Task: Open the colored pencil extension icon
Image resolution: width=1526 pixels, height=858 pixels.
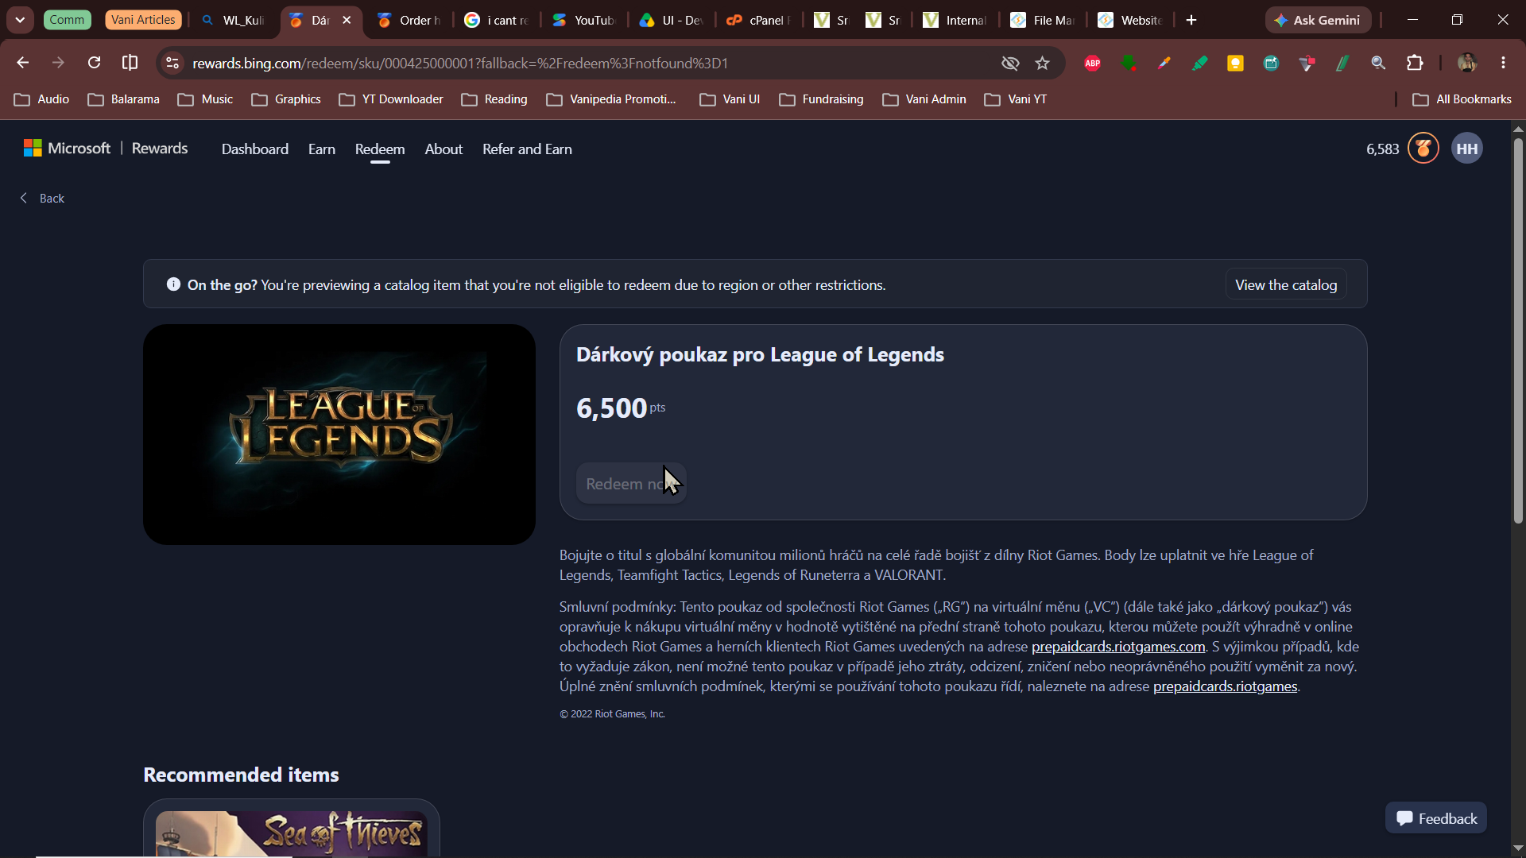Action: (x=1164, y=63)
